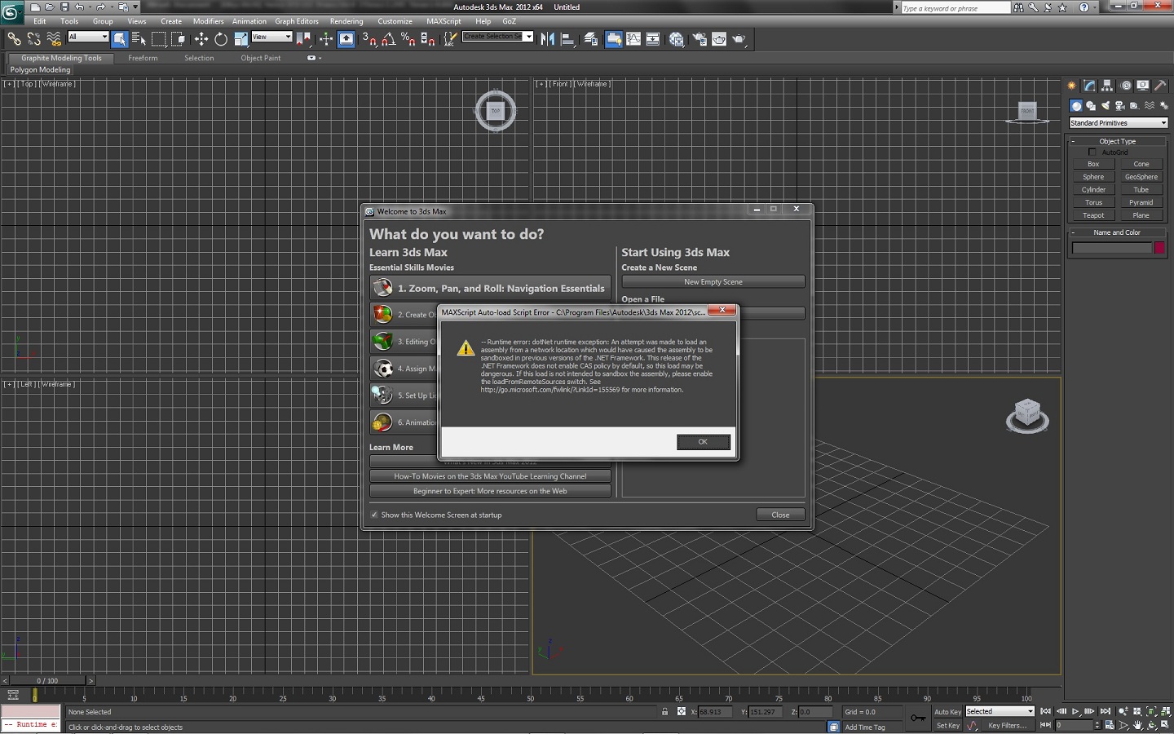Click the Teapot primitive button
This screenshot has height=734, width=1174.
pos(1093,215)
